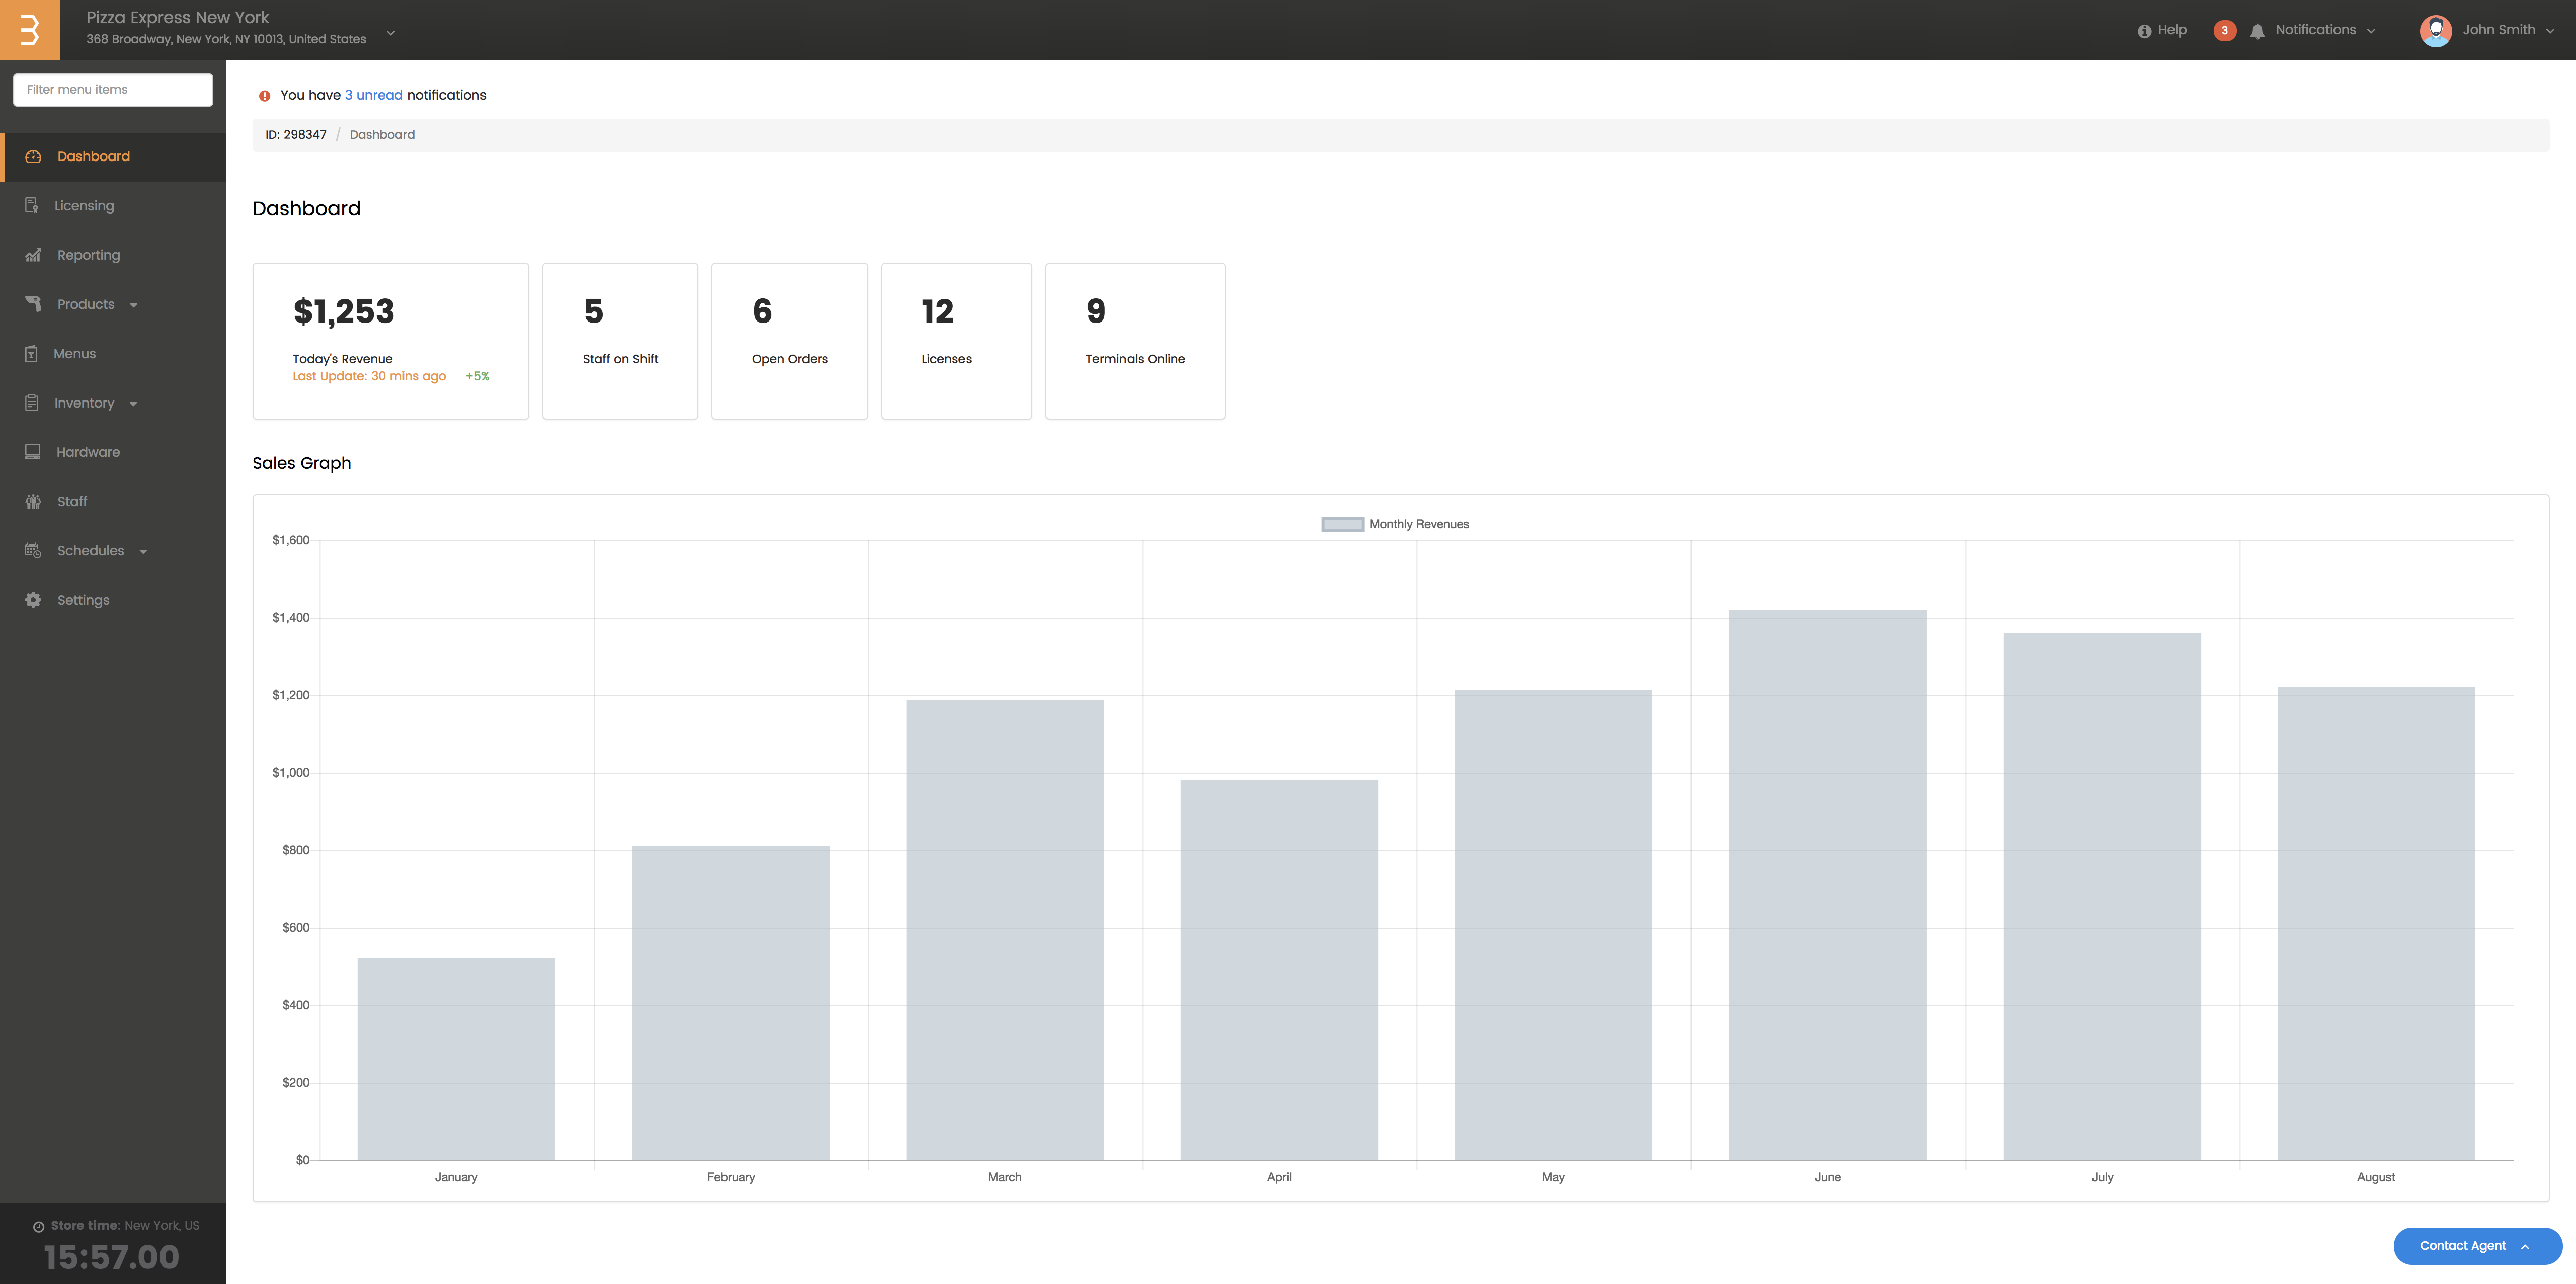Open the John Smith account chevron
This screenshot has width=2576, height=1284.
point(2550,31)
